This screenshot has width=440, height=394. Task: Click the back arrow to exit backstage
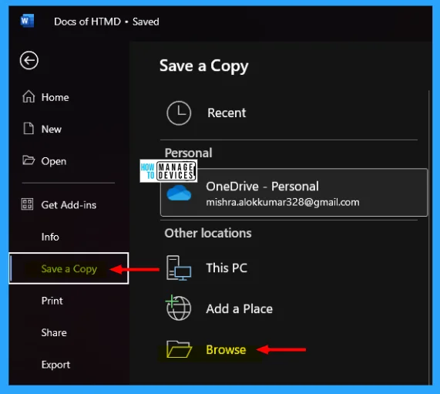click(x=29, y=60)
